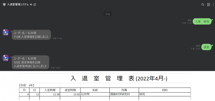Open the three-dot more options menu
Image resolution: width=215 pixels, height=101 pixels.
point(213,4)
